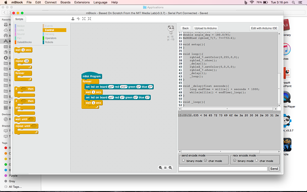This screenshot has height=192, width=307.
Task: Open the Extensions menu
Action: coord(82,2)
